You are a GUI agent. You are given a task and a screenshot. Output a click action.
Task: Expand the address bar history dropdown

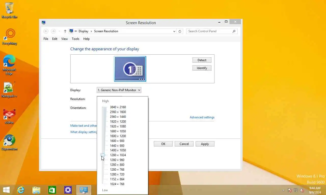coord(174,31)
